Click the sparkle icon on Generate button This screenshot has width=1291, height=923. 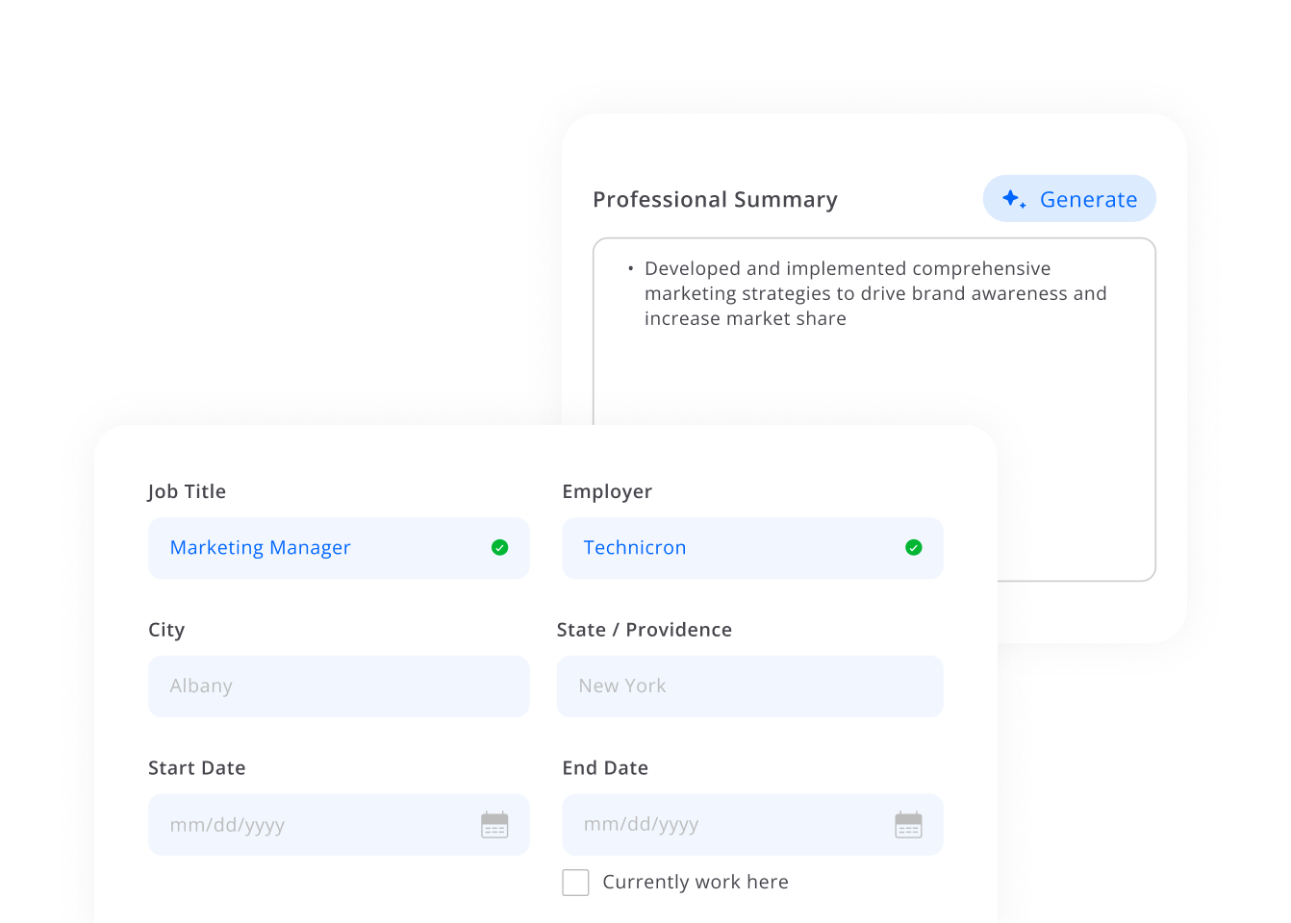(1014, 199)
